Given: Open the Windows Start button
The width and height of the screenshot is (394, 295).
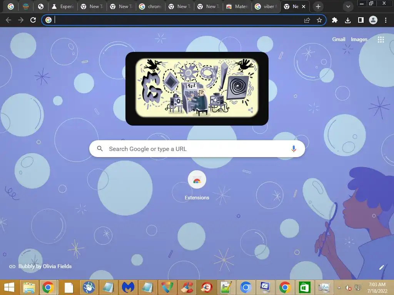Looking at the screenshot, I should point(9,287).
